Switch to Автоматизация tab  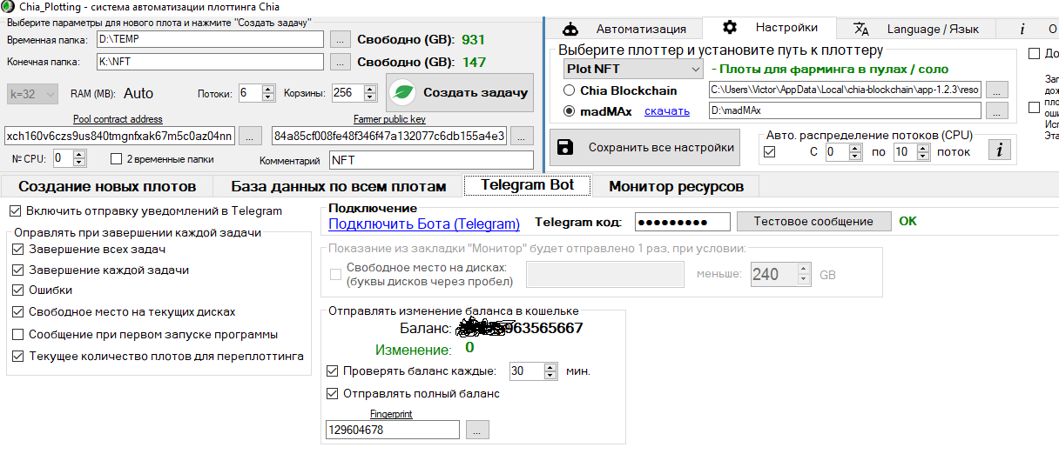[x=624, y=29]
